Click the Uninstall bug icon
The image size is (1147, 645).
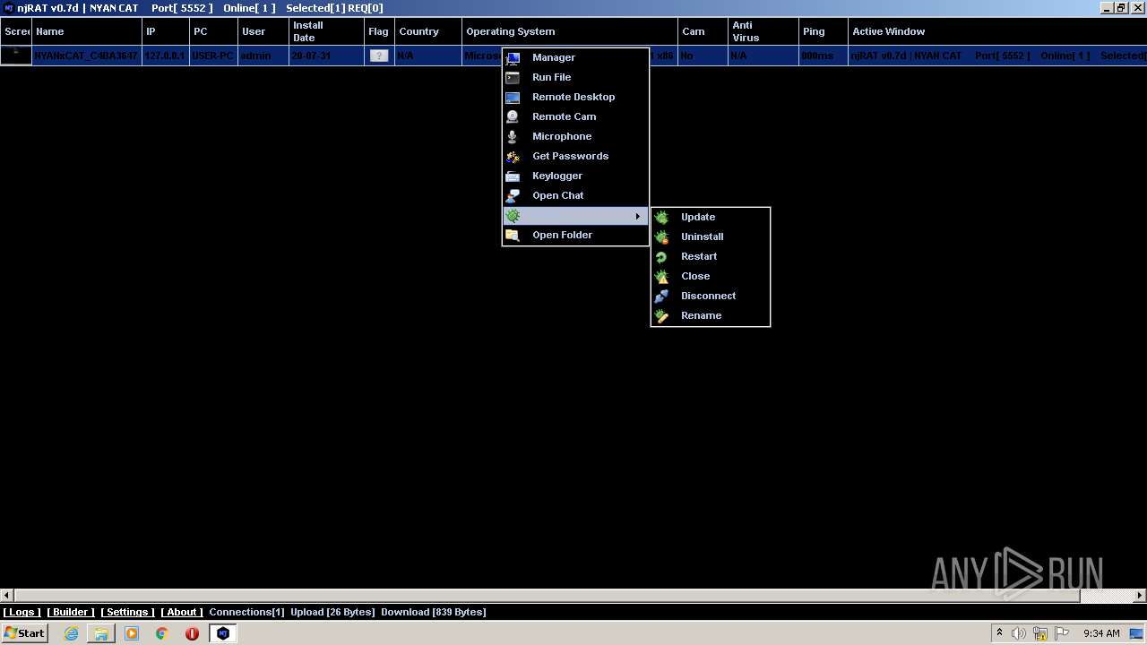tap(661, 237)
